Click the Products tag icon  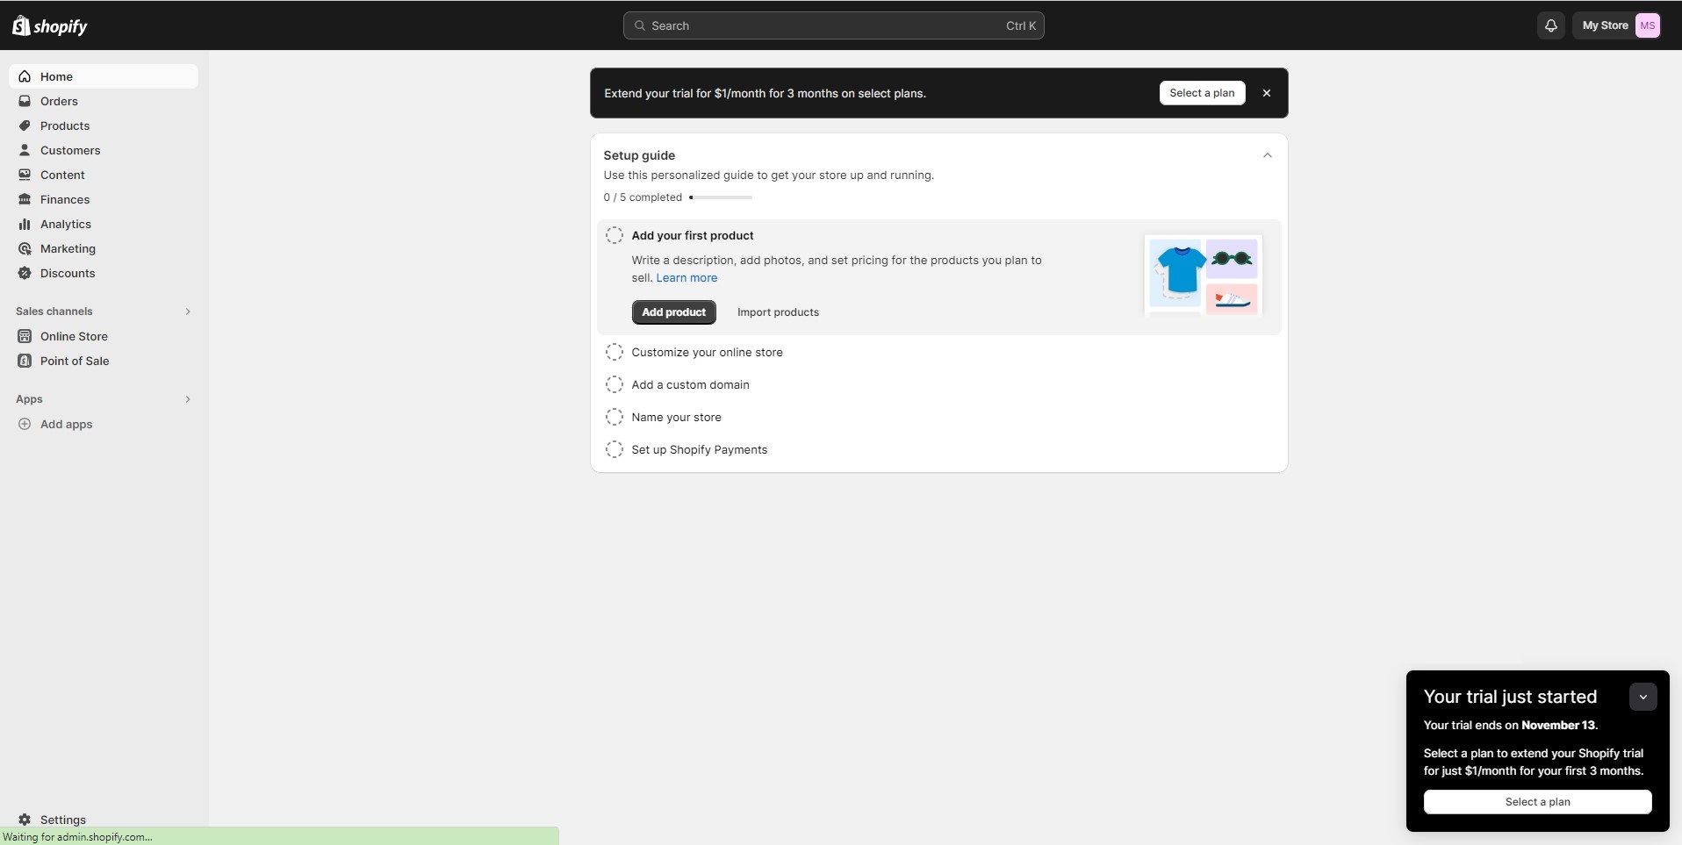point(25,125)
